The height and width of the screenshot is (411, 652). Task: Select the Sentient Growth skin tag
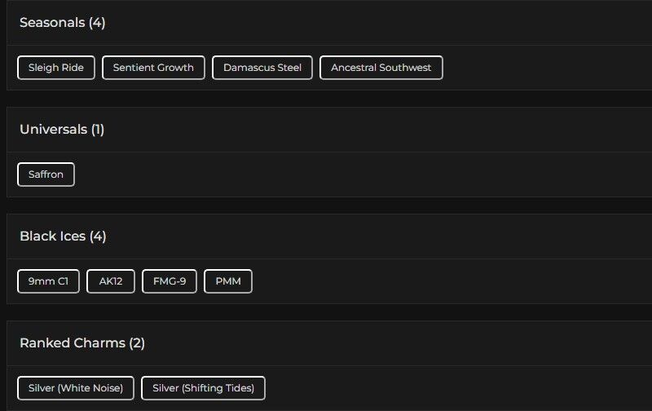(x=153, y=68)
